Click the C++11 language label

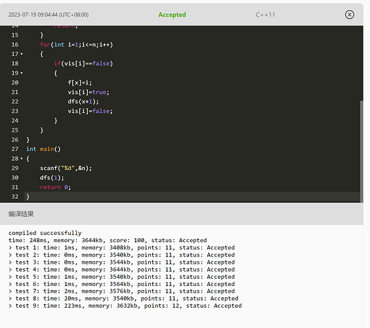click(x=265, y=14)
